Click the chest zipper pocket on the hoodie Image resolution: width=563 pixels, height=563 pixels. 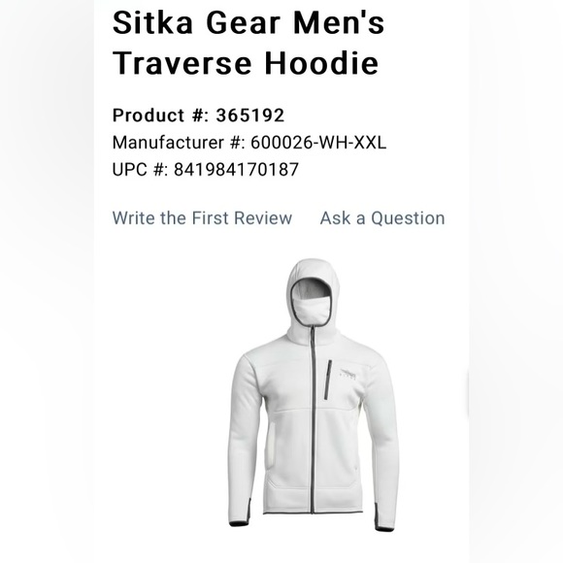pos(328,380)
